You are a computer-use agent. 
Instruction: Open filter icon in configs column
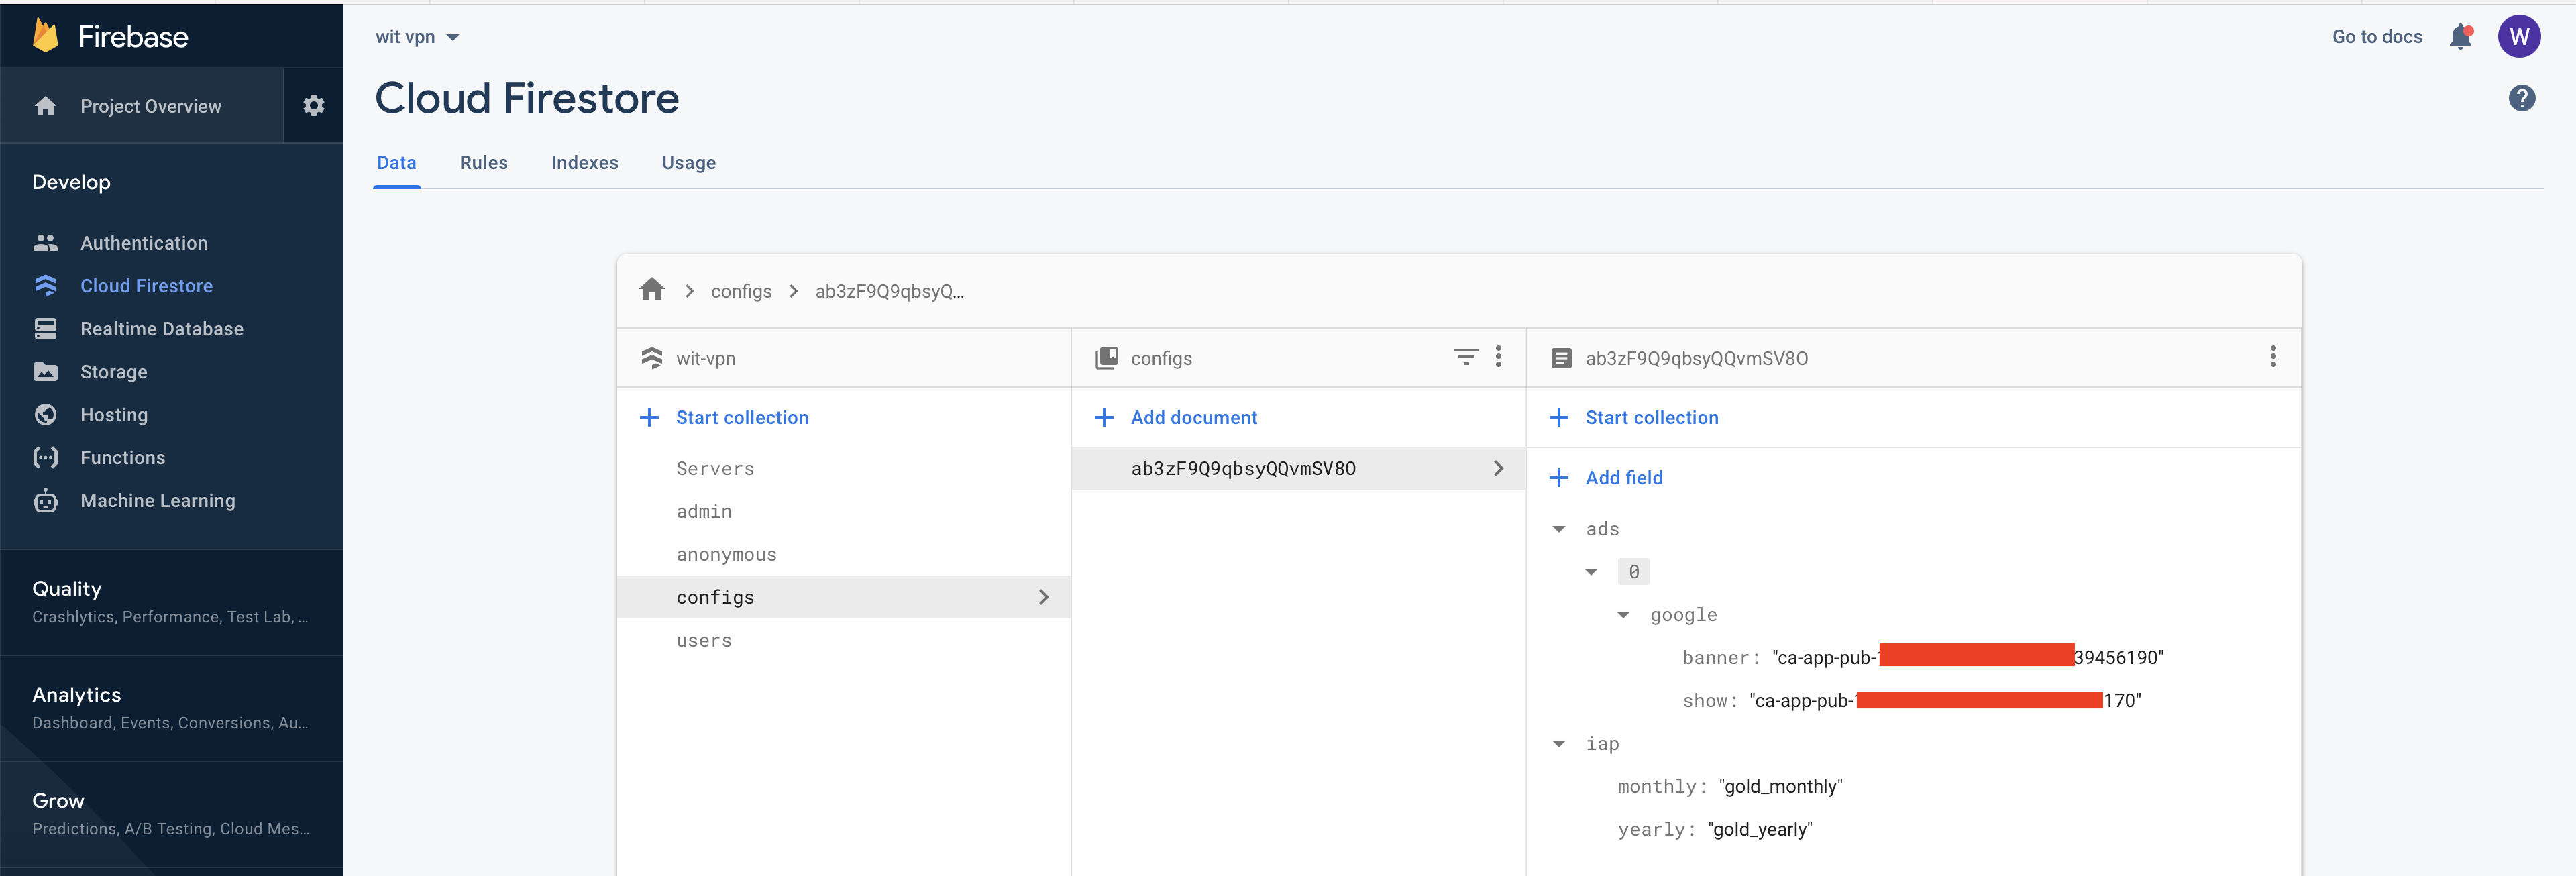1465,357
